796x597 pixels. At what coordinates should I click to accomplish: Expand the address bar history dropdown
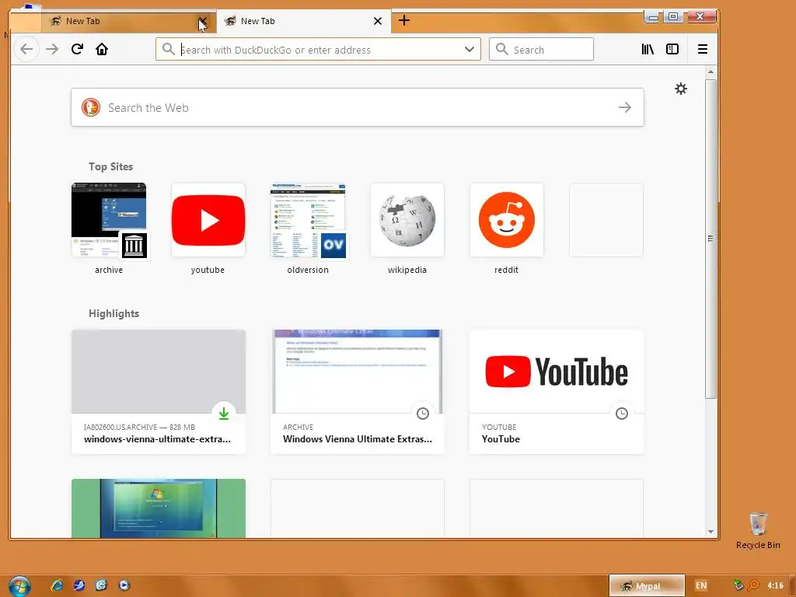click(x=470, y=49)
